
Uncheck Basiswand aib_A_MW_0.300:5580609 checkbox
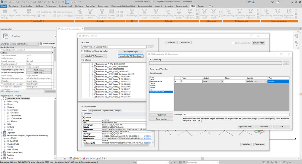point(95,64)
